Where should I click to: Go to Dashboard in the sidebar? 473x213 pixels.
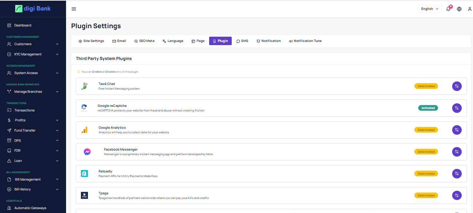[x=23, y=25]
